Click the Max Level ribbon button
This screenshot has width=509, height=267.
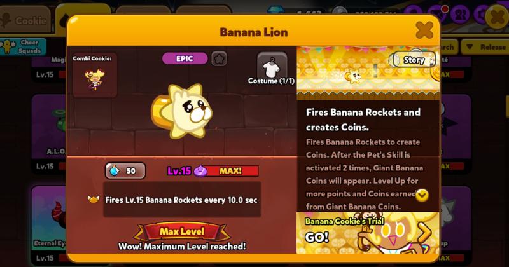pyautogui.click(x=182, y=231)
